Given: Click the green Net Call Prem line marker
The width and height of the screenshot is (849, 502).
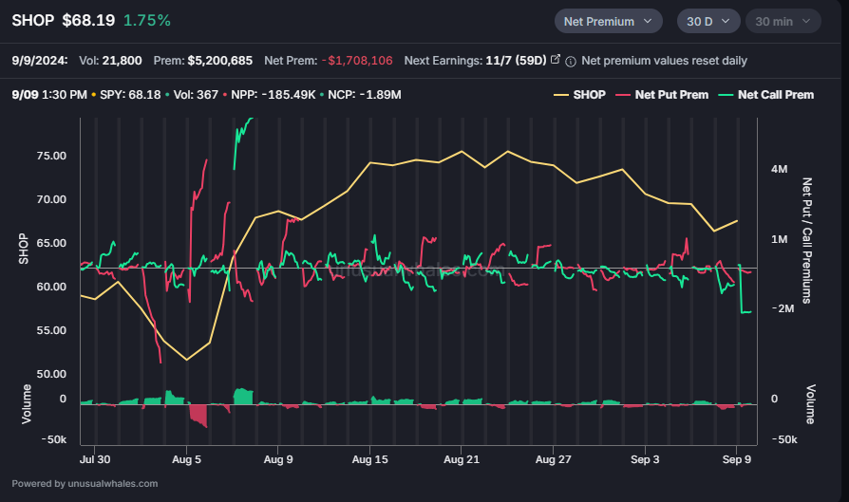Looking at the screenshot, I should 726,95.
